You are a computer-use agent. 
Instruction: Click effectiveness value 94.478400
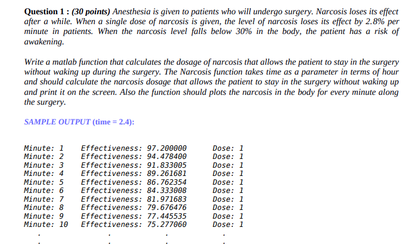point(166,157)
